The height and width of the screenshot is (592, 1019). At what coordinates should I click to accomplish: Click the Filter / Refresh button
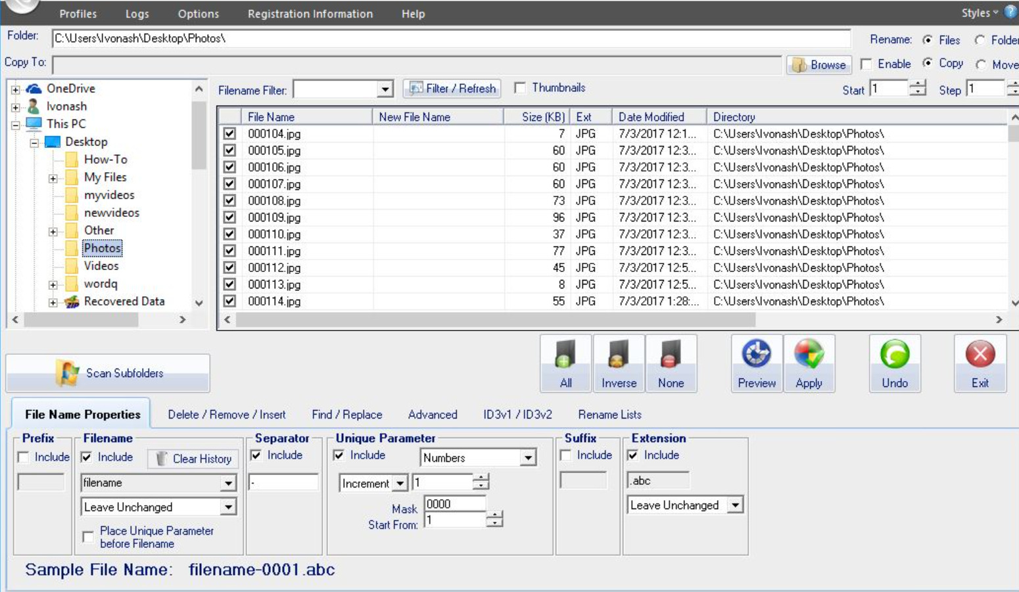452,89
